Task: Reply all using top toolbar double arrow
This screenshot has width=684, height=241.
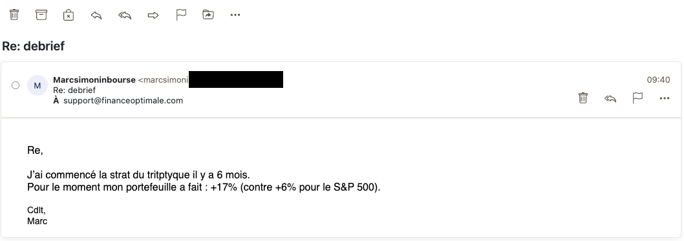Action: click(x=125, y=16)
